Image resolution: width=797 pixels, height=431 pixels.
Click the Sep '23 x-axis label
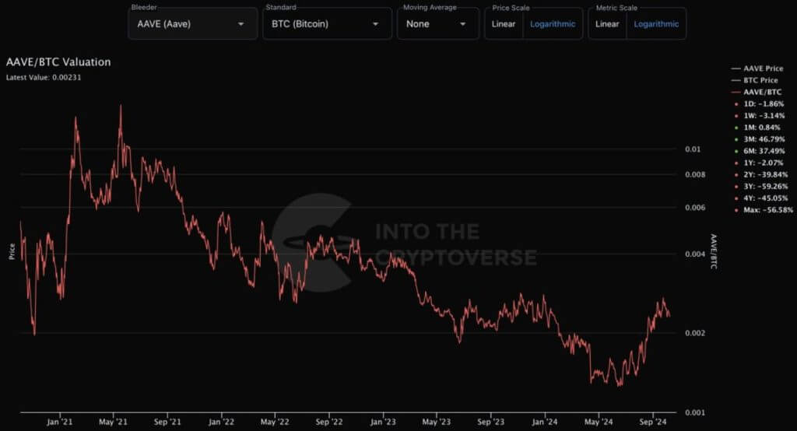pyautogui.click(x=490, y=422)
